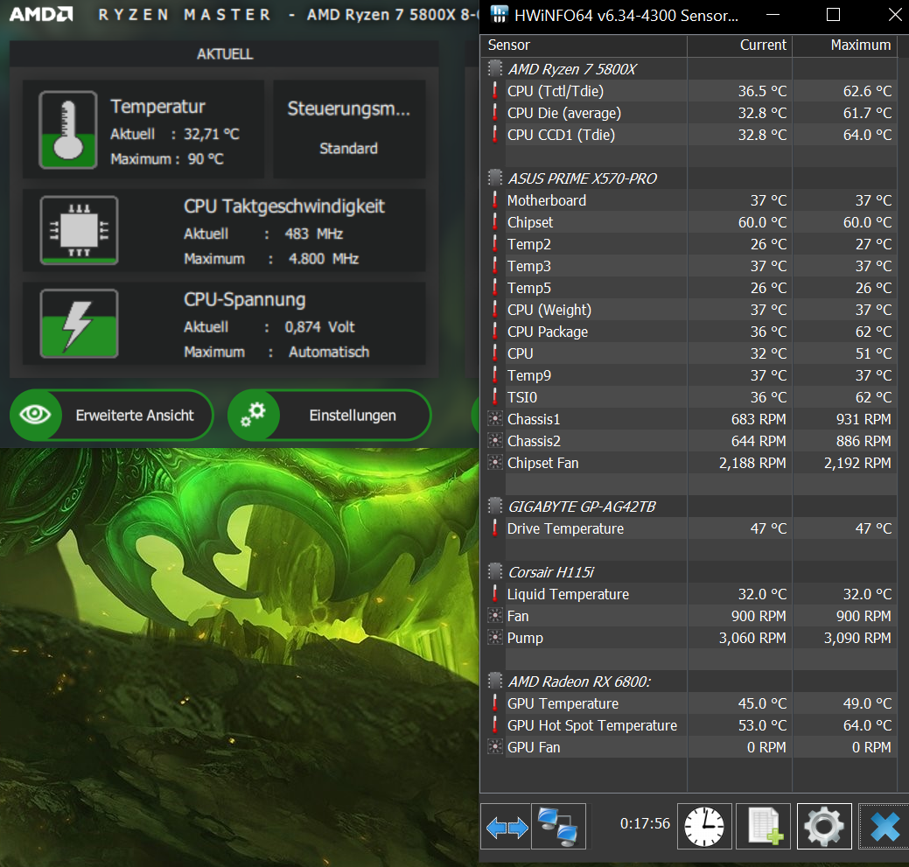Select the Temp5 sensor row

pyautogui.click(x=689, y=288)
